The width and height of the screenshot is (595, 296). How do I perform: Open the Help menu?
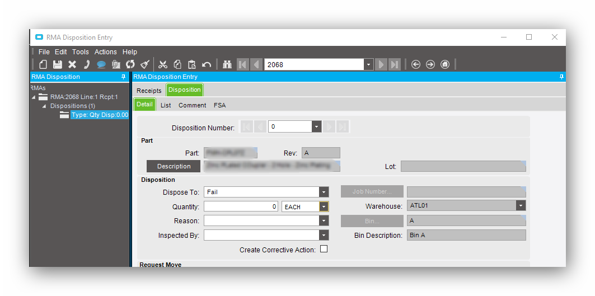(130, 52)
